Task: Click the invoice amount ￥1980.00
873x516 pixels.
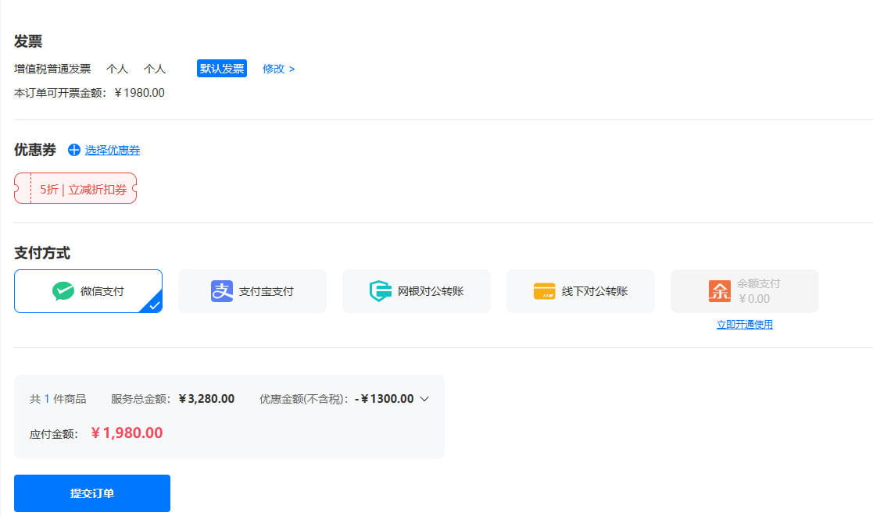Action: (x=139, y=93)
